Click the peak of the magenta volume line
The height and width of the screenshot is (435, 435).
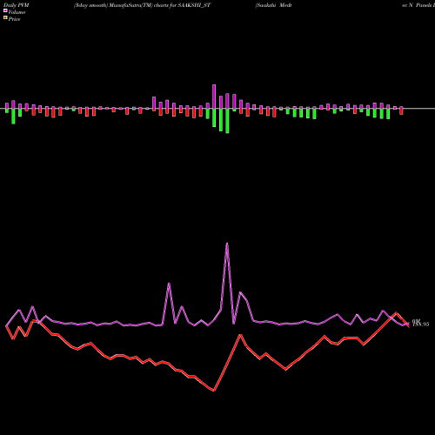pyautogui.click(x=227, y=244)
